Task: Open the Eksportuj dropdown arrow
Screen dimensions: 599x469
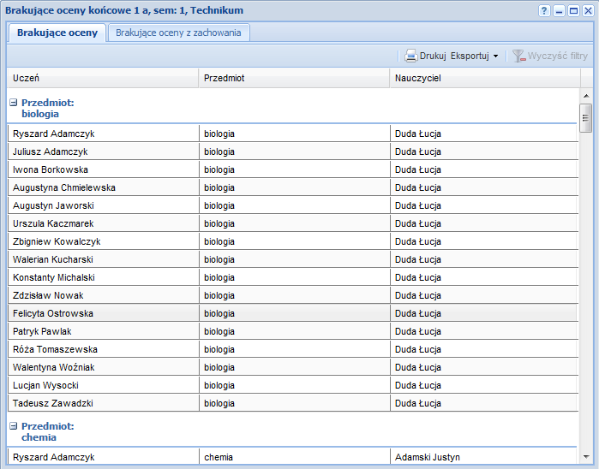Action: point(495,56)
